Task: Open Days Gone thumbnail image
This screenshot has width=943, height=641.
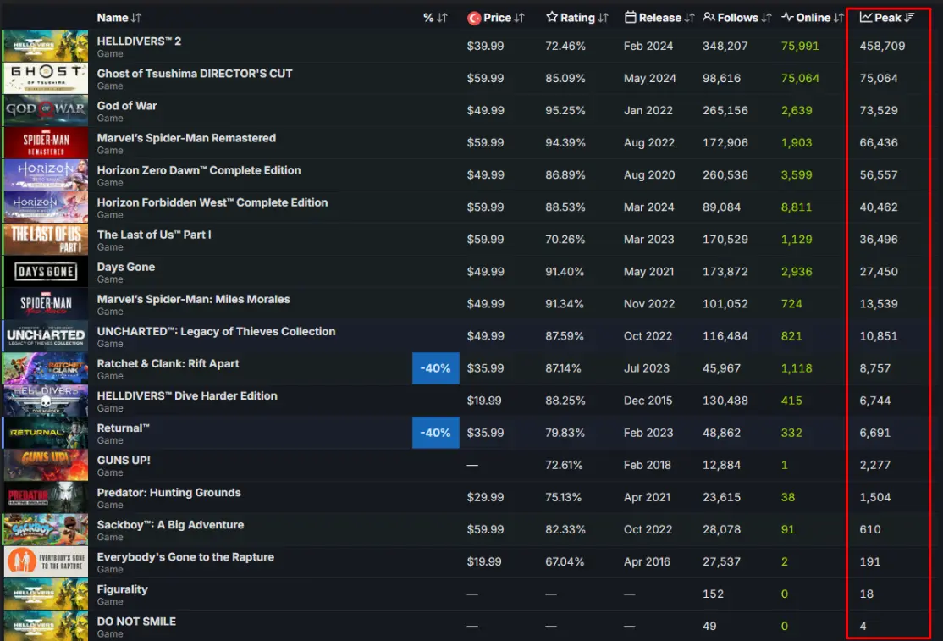Action: coord(46,271)
